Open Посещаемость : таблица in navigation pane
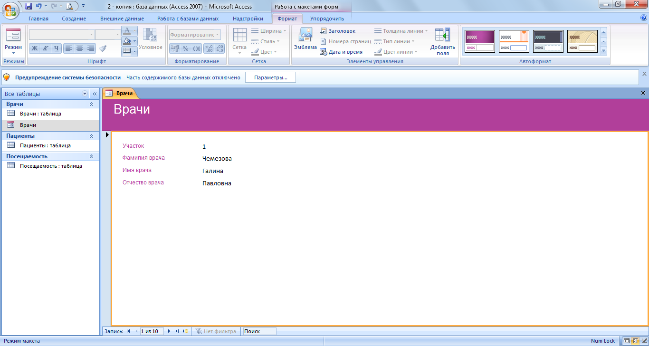Image resolution: width=649 pixels, height=346 pixels. pos(50,166)
